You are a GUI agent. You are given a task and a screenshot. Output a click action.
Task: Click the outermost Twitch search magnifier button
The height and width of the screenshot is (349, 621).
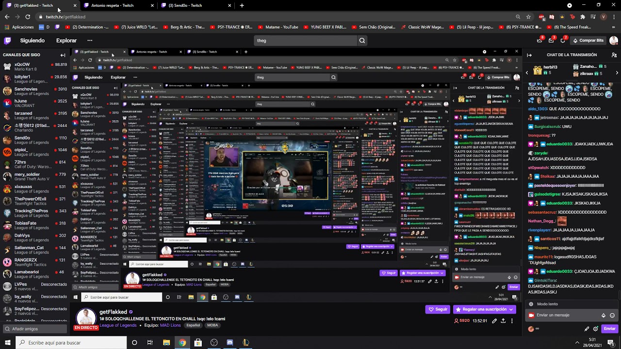362,41
